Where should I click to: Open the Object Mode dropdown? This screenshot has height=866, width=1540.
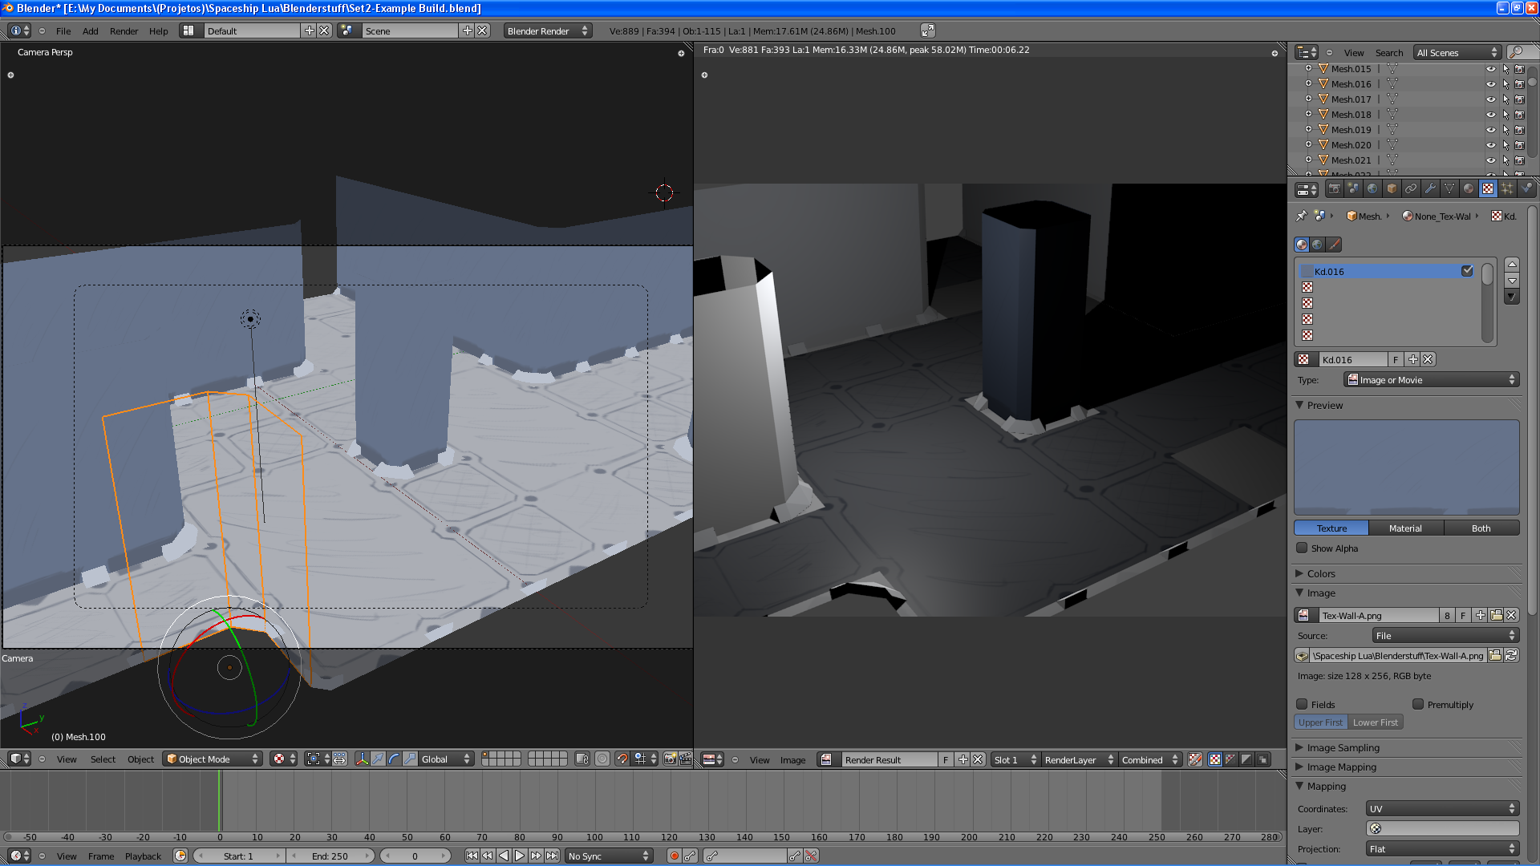click(213, 759)
